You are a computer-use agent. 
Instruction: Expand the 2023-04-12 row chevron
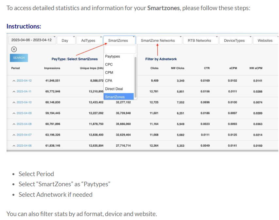(x=14, y=81)
